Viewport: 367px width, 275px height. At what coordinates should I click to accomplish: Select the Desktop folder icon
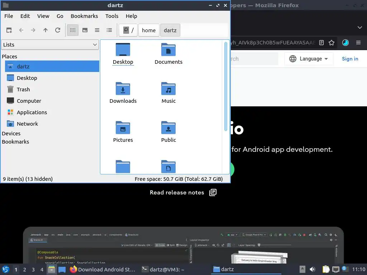coord(123,49)
